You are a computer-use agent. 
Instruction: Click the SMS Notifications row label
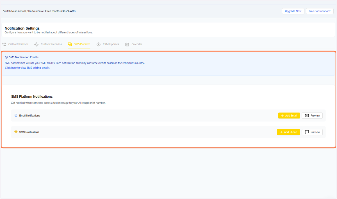pyautogui.click(x=29, y=132)
